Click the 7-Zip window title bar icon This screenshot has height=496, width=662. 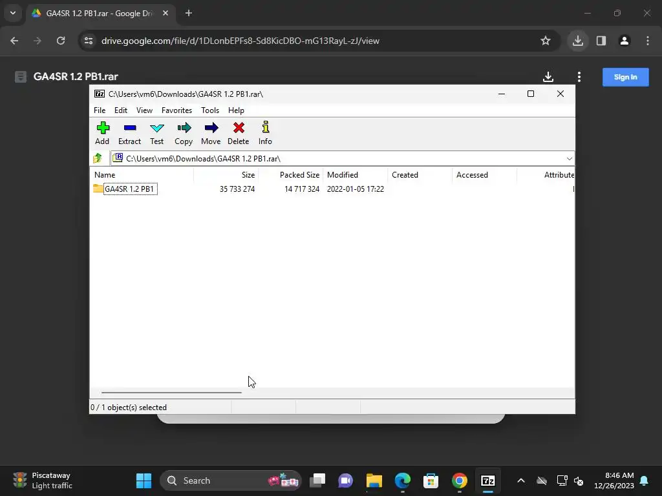coord(100,94)
